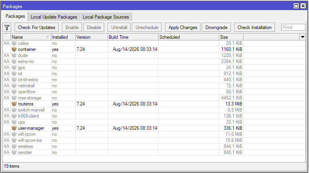
Task: Open the Local Update Packages tab
Action: tap(54, 17)
